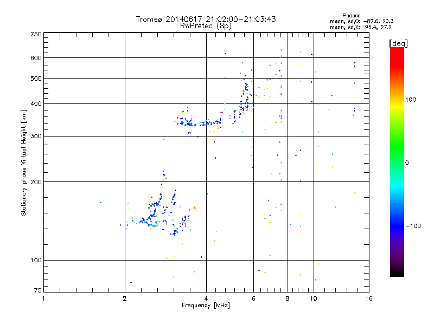Click the colorbar '100' tick label
The width and height of the screenshot is (434, 325).
click(x=411, y=100)
